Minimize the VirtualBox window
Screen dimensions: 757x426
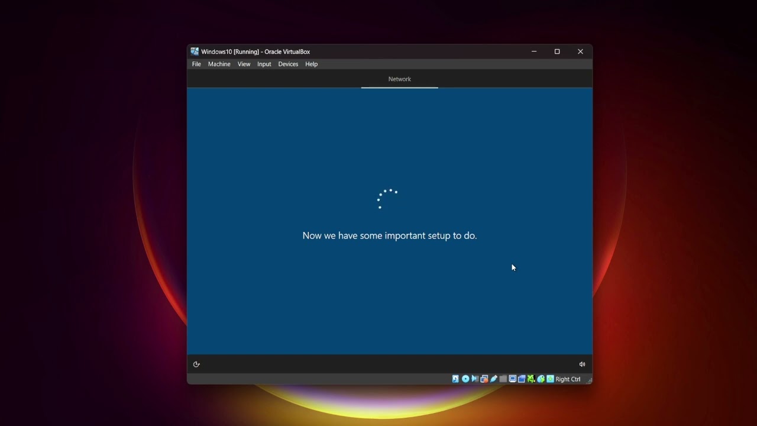coord(534,51)
